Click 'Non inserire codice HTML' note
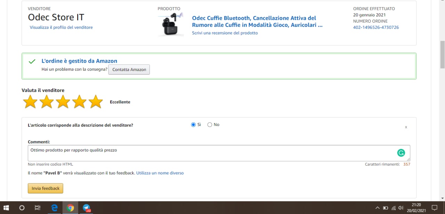Image resolution: width=445 pixels, height=214 pixels. pos(50,164)
